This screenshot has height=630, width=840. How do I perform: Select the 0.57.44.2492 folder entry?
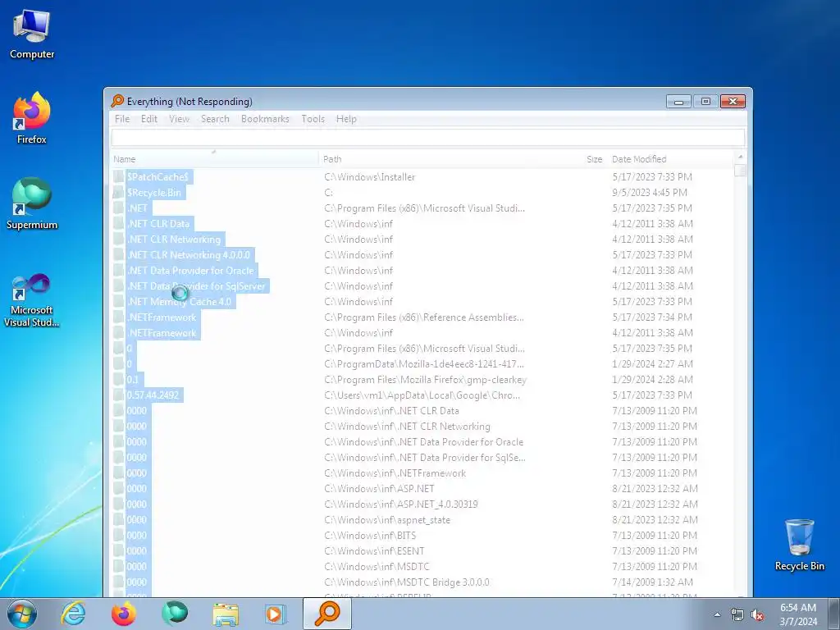pos(153,395)
